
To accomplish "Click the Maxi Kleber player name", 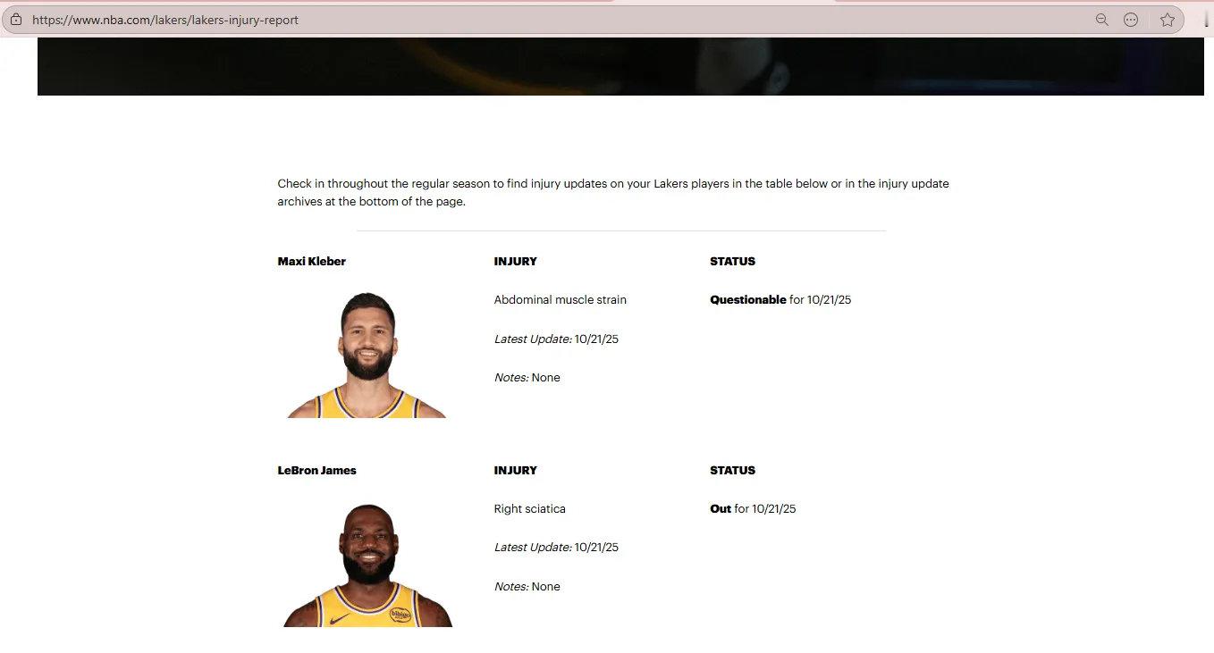I will coord(312,262).
